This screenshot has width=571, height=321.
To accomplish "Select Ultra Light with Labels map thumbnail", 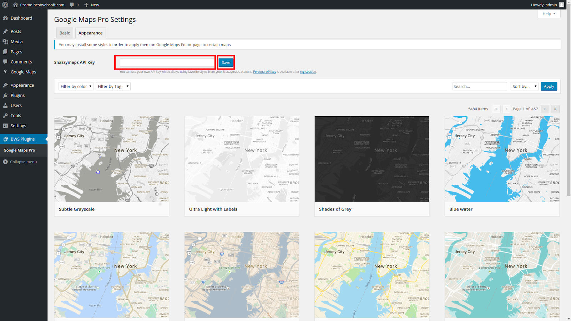I will coord(242,159).
